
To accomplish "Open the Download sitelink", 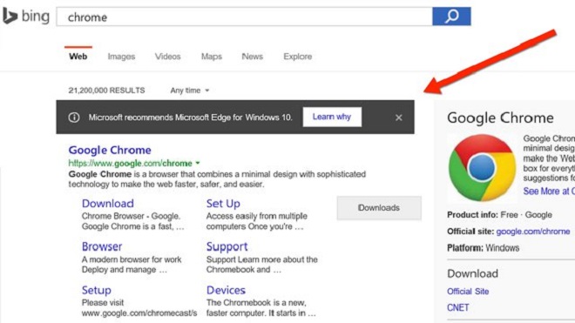I will (x=108, y=204).
